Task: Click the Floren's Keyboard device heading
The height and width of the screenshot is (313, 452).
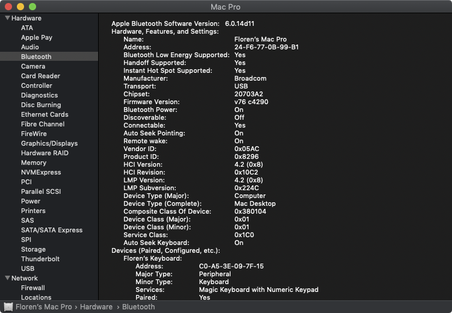Action: [152, 258]
